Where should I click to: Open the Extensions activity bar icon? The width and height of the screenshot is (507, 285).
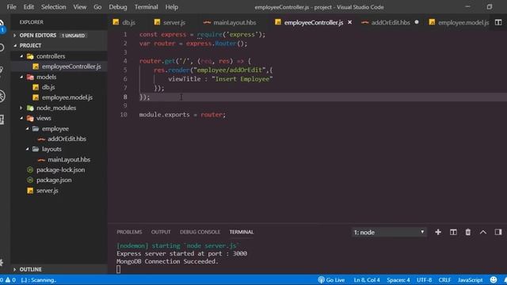(x=2, y=120)
